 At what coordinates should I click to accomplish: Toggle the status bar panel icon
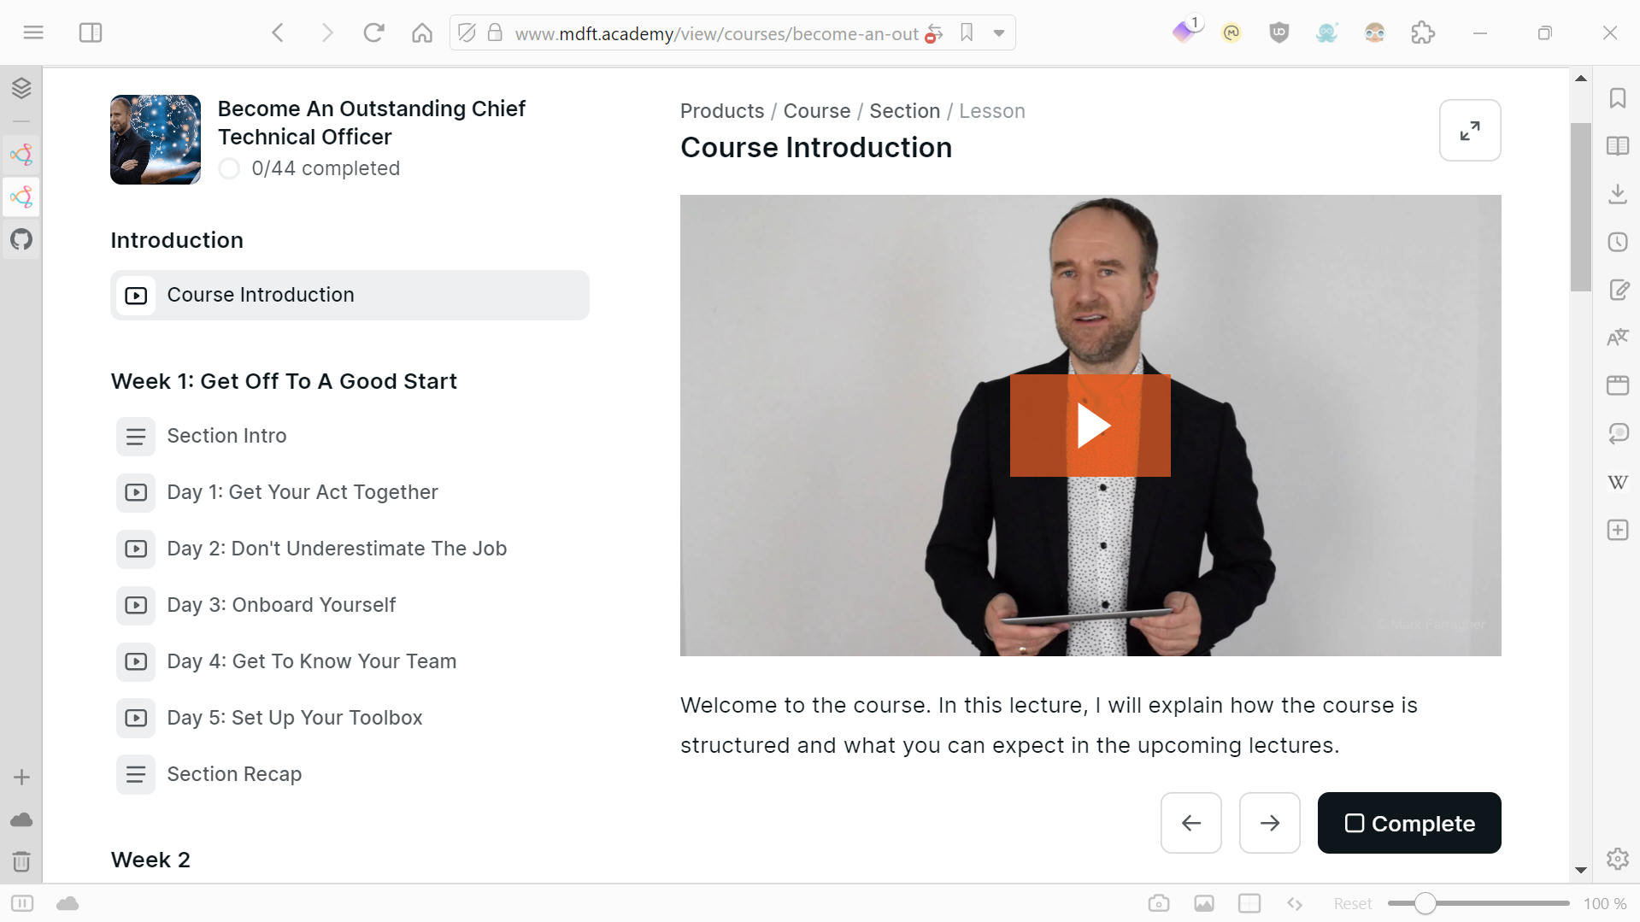[22, 903]
